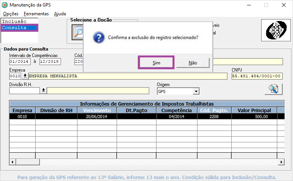Screen dimensions: 293x181
Task: Confirm the record deletion with Sim
Action: pos(156,63)
